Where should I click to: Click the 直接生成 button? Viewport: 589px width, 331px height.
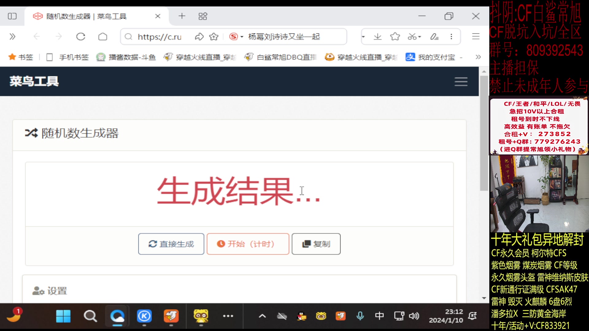click(x=171, y=244)
